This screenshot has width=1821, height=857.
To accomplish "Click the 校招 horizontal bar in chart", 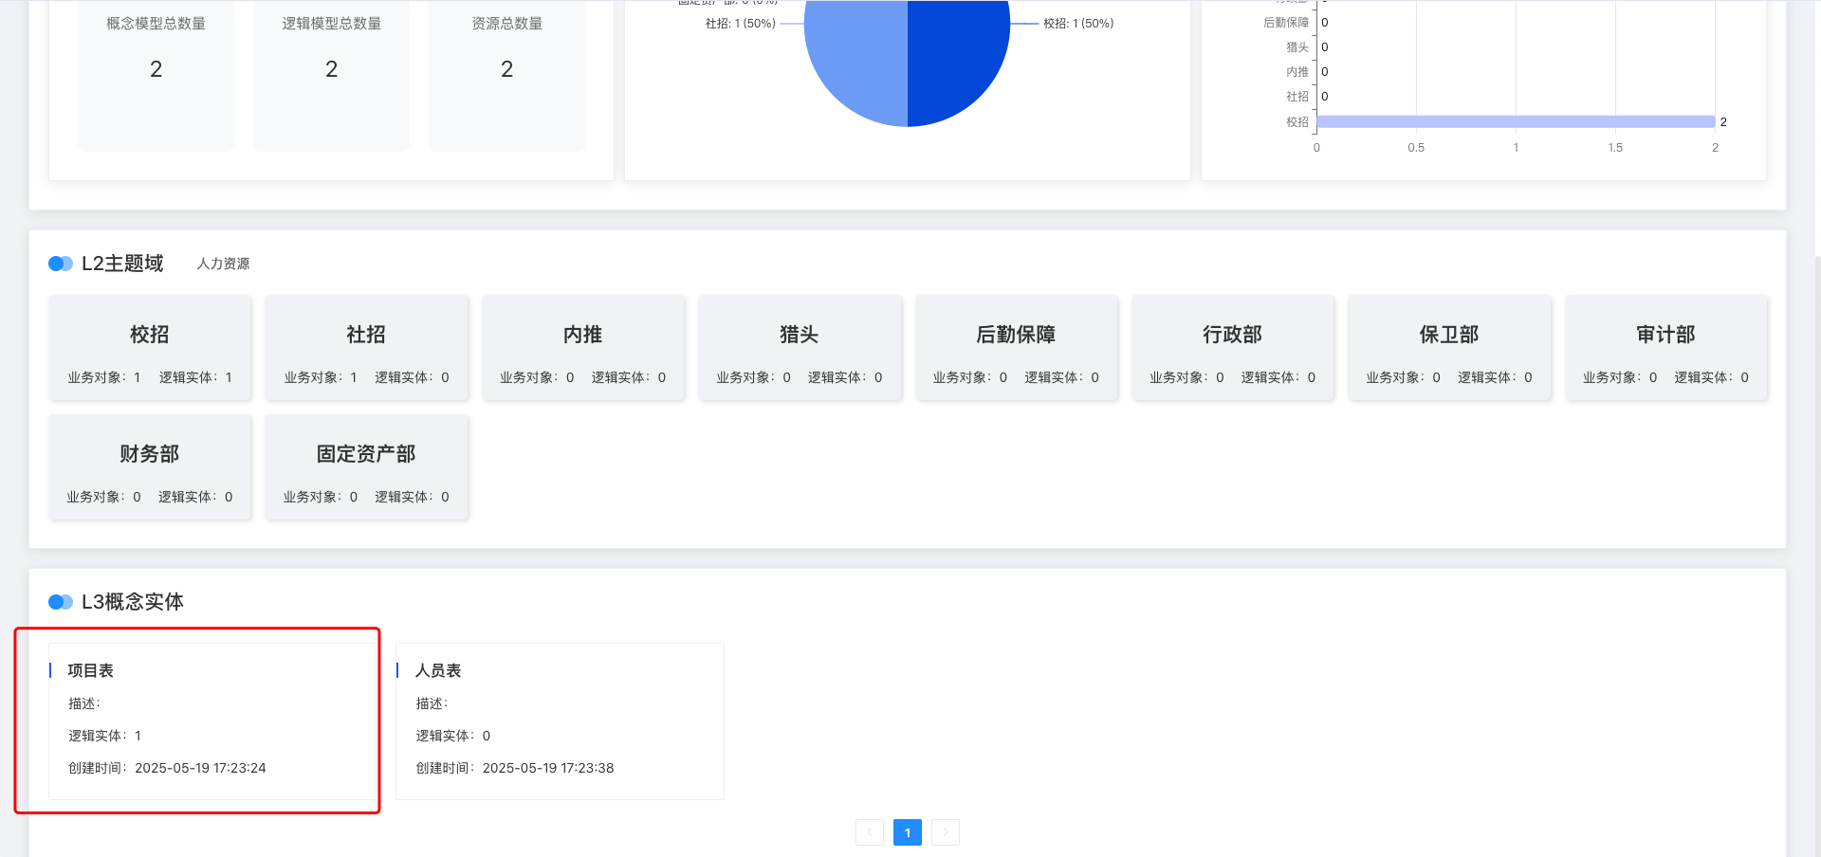I will coord(1515,121).
